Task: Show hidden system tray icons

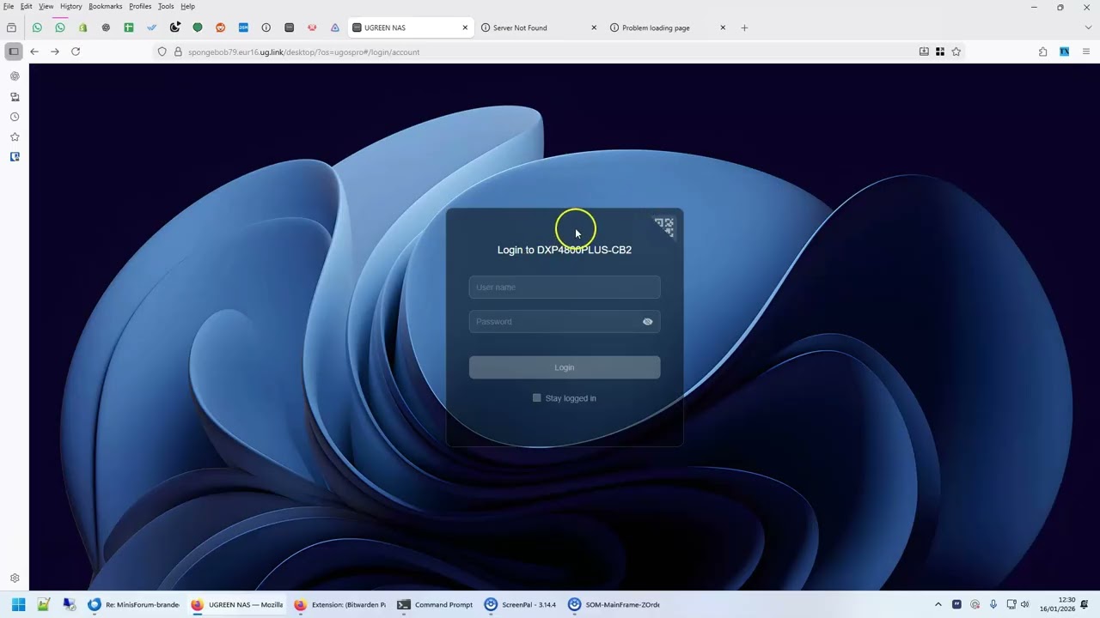Action: (938, 604)
